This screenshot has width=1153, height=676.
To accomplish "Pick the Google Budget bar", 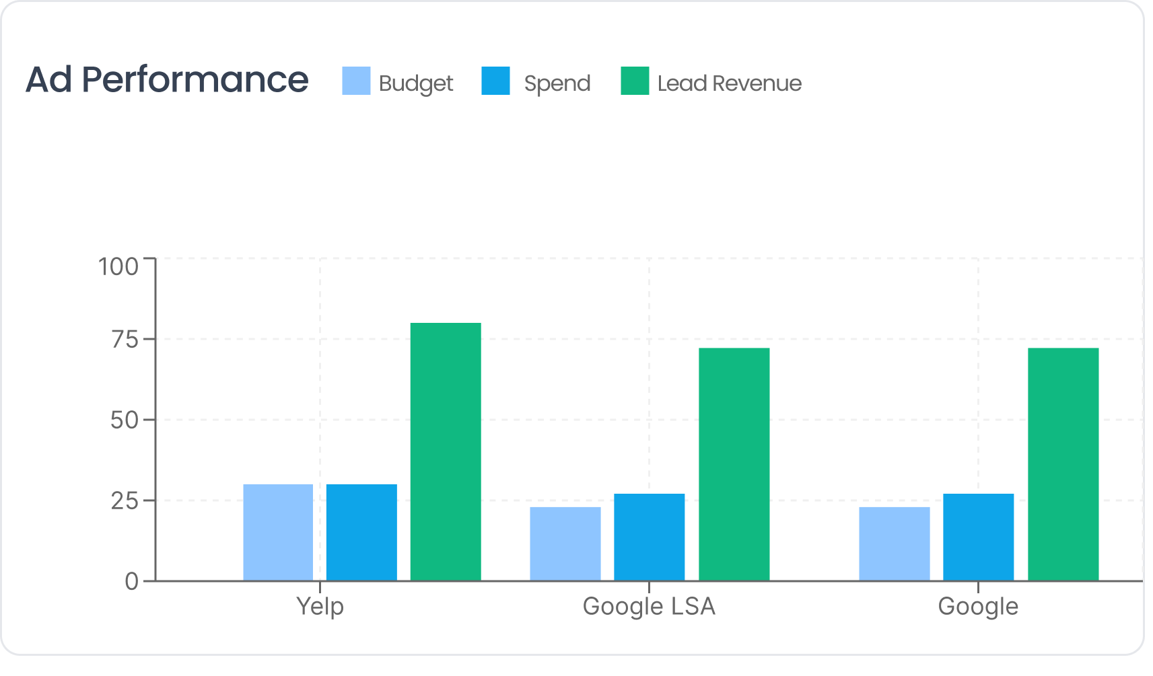I will click(894, 543).
